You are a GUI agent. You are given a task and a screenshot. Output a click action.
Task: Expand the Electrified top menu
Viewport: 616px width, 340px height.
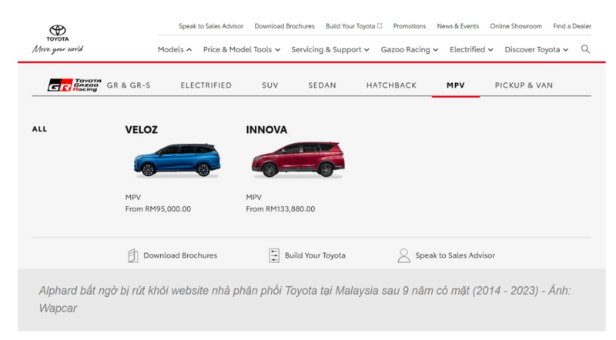(x=471, y=49)
